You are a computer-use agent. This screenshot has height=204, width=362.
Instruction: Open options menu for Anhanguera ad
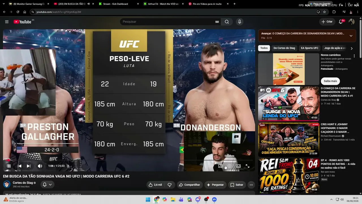click(x=354, y=56)
